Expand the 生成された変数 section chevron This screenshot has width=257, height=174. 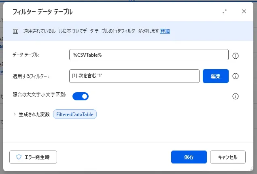15,115
